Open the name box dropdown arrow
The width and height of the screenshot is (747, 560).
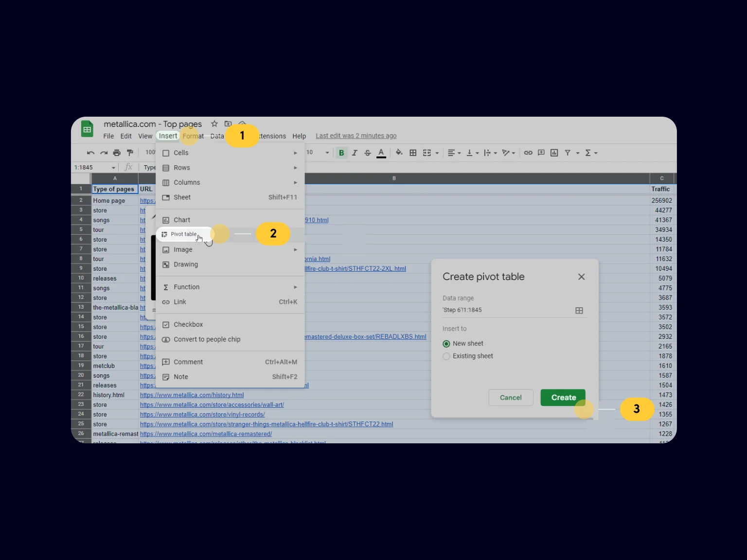click(x=113, y=168)
